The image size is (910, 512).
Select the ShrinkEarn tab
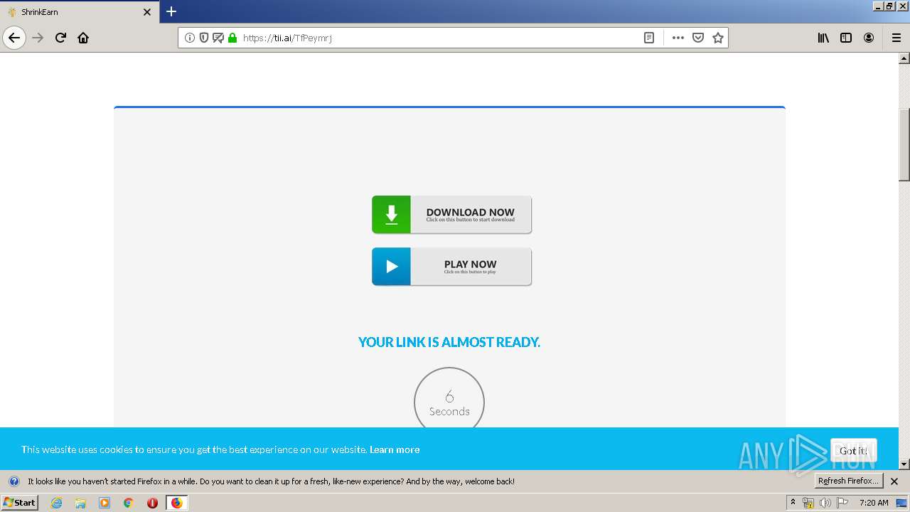pos(79,12)
